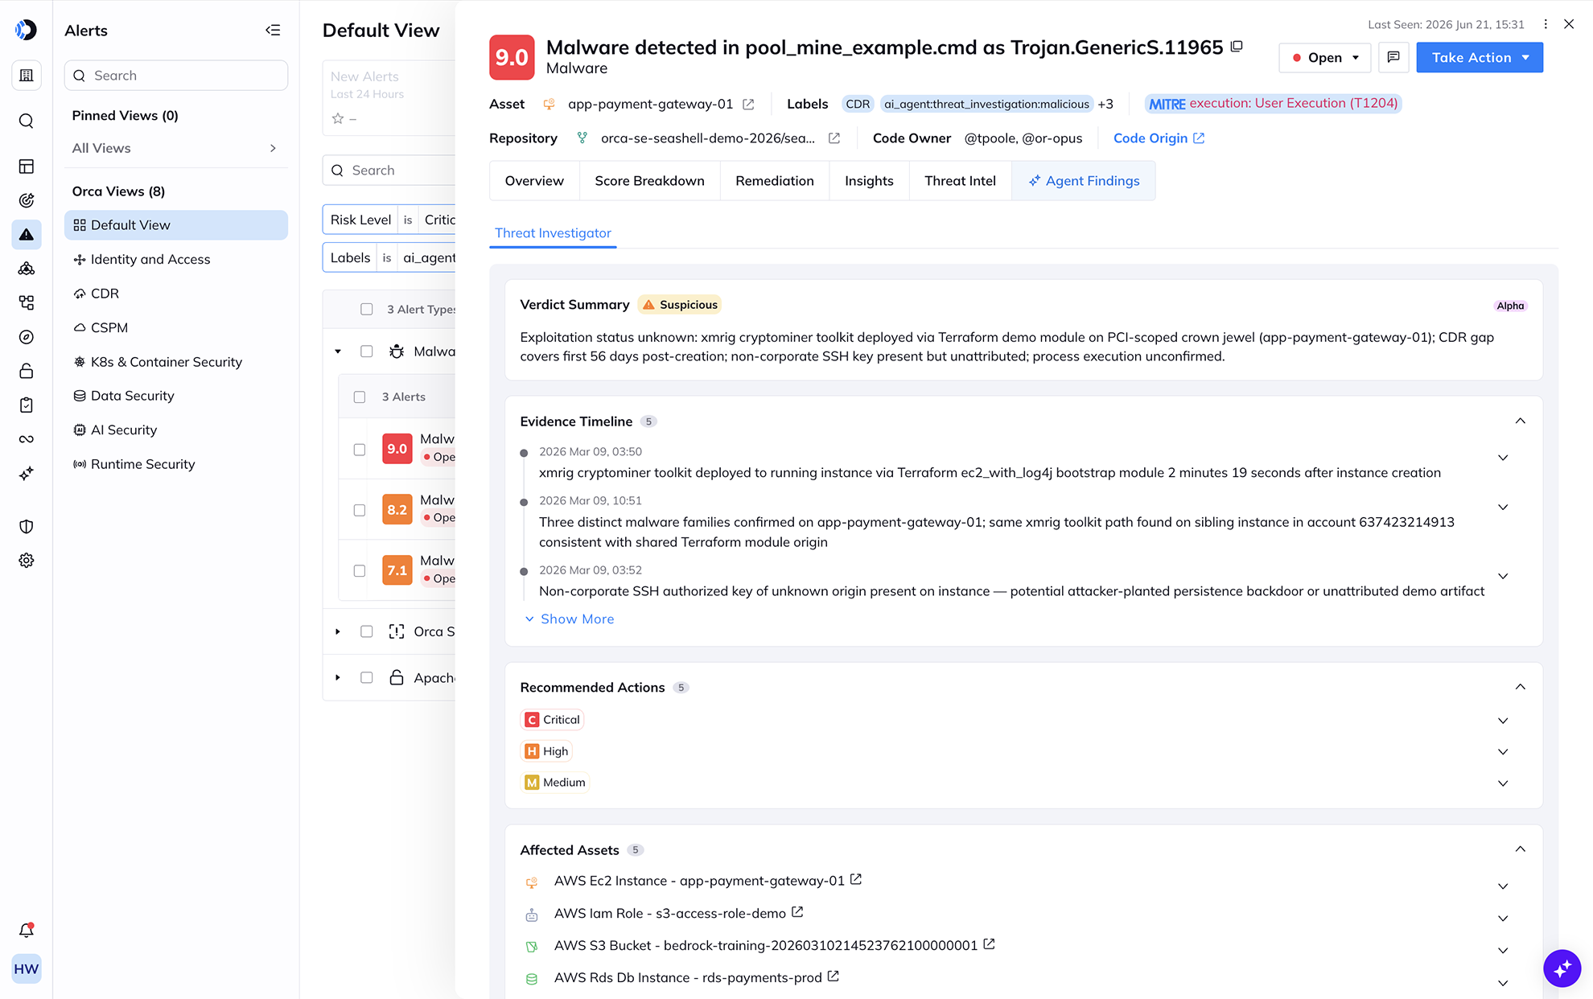
Task: Open the shield icon in left rail
Action: 26,527
